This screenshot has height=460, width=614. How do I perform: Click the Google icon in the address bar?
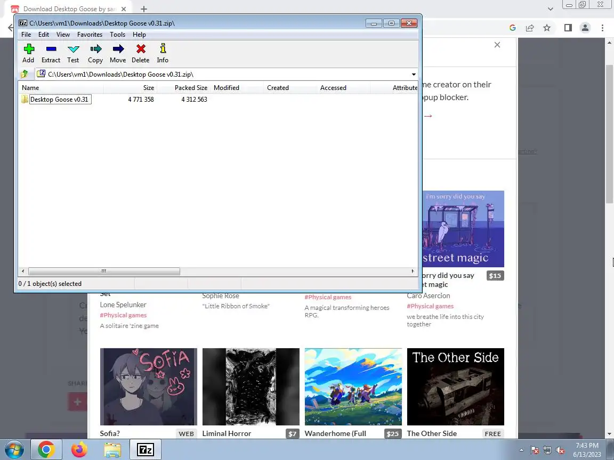[x=513, y=28]
